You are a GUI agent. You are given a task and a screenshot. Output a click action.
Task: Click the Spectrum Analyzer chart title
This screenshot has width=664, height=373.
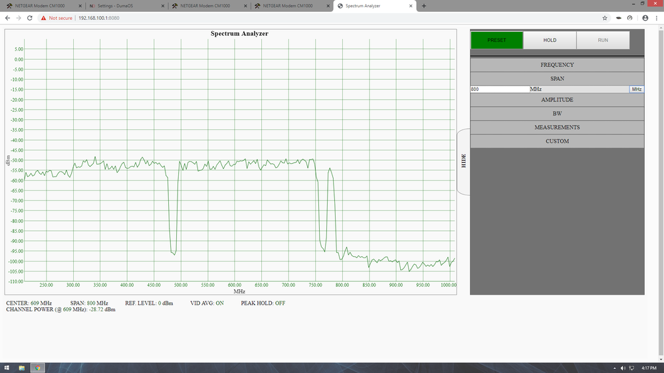tap(239, 33)
